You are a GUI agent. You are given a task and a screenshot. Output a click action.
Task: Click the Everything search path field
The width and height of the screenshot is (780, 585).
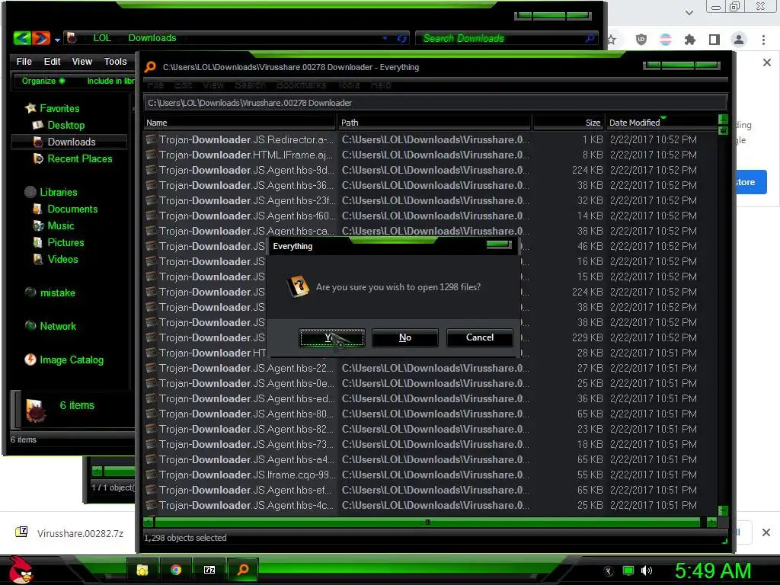[435, 103]
